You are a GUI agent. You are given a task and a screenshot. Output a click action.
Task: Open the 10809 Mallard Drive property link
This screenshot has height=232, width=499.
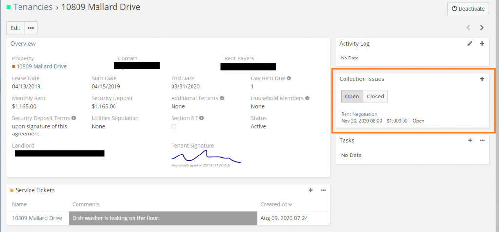click(x=41, y=66)
